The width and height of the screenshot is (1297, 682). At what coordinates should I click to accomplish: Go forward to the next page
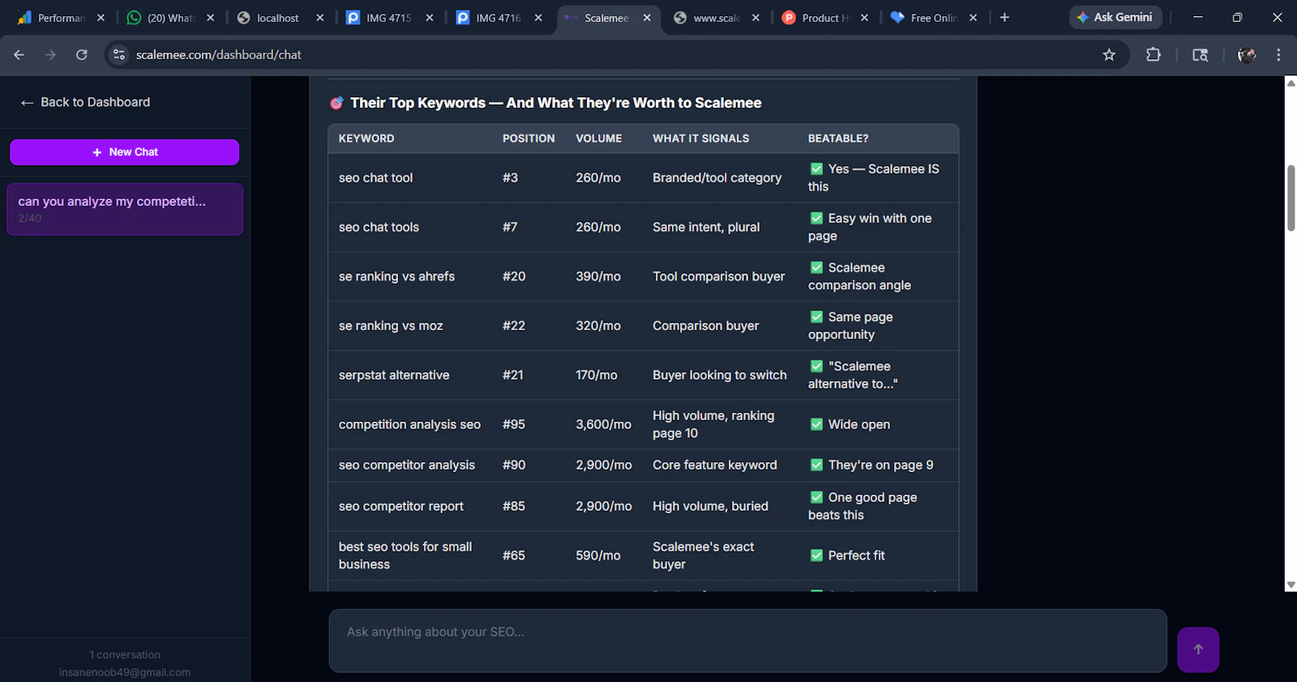click(x=50, y=54)
